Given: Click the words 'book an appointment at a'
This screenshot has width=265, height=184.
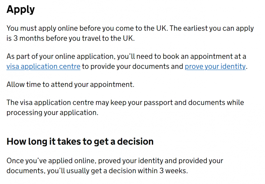Looking at the screenshot, I should 204,57.
